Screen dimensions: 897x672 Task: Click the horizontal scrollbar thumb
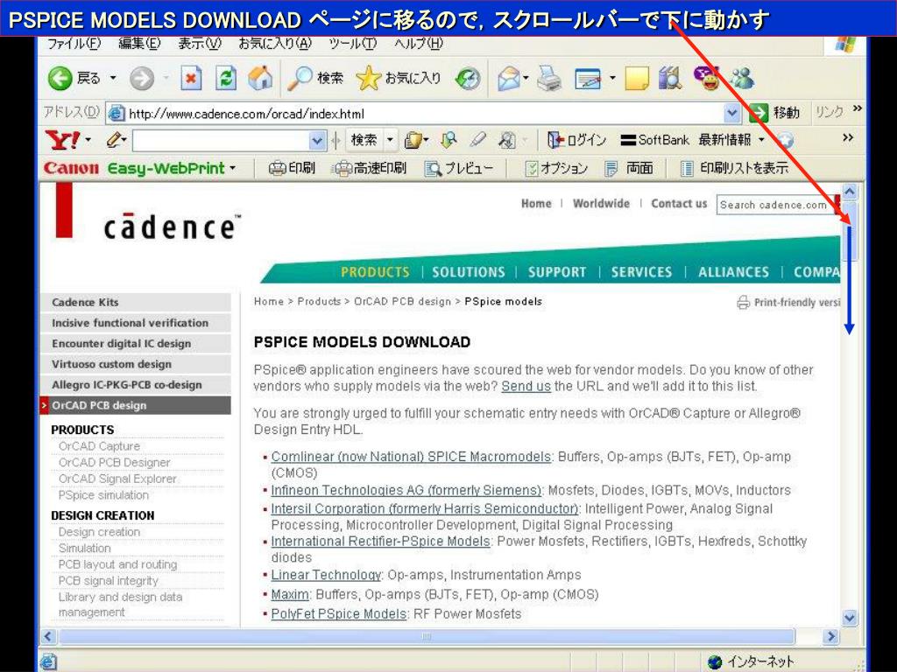coord(427,636)
